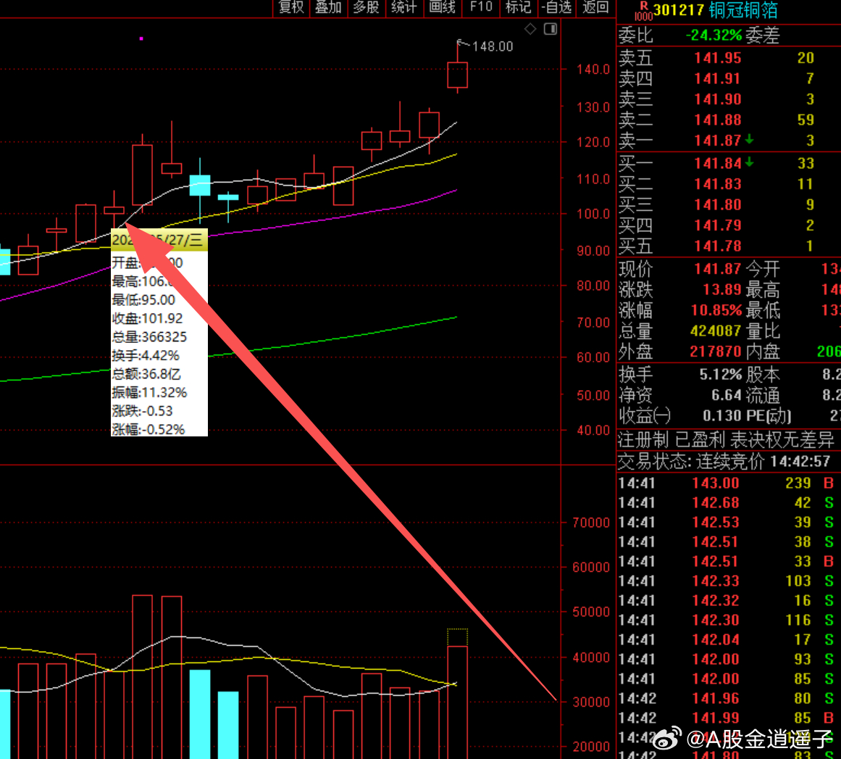Click the 返回 back button
841x759 pixels.
(x=595, y=7)
